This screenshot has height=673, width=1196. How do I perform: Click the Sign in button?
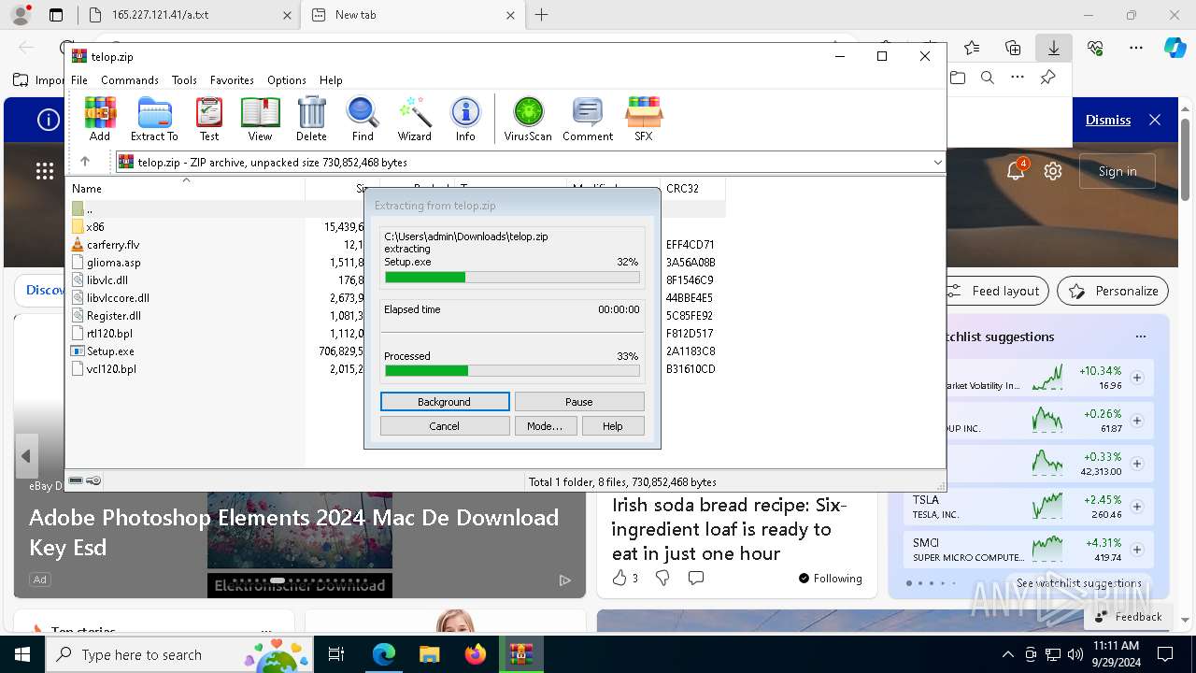click(x=1118, y=171)
